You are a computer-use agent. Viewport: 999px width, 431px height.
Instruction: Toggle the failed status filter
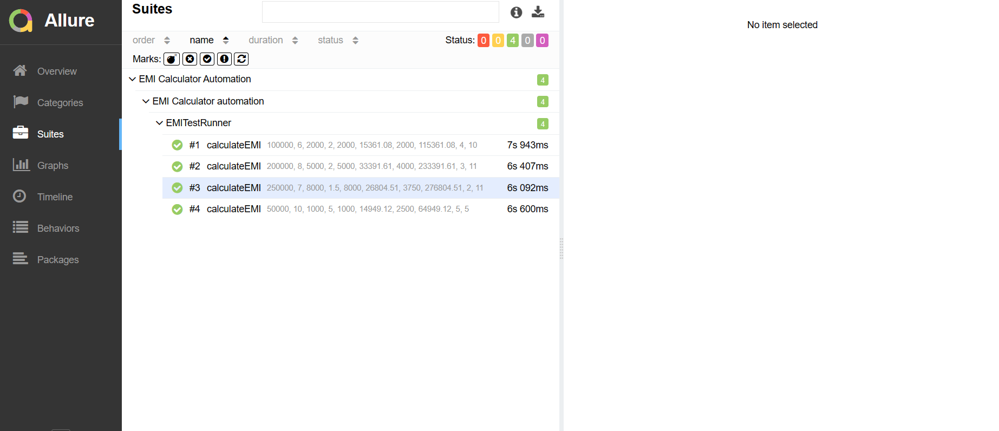[x=484, y=41]
